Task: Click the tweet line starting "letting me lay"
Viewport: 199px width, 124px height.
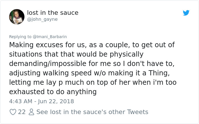Action: pos(93,82)
